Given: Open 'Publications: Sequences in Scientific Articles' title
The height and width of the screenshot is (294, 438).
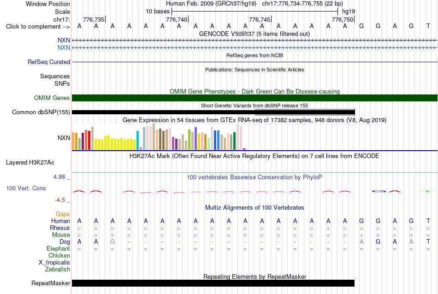Looking at the screenshot, I should click(255, 70).
